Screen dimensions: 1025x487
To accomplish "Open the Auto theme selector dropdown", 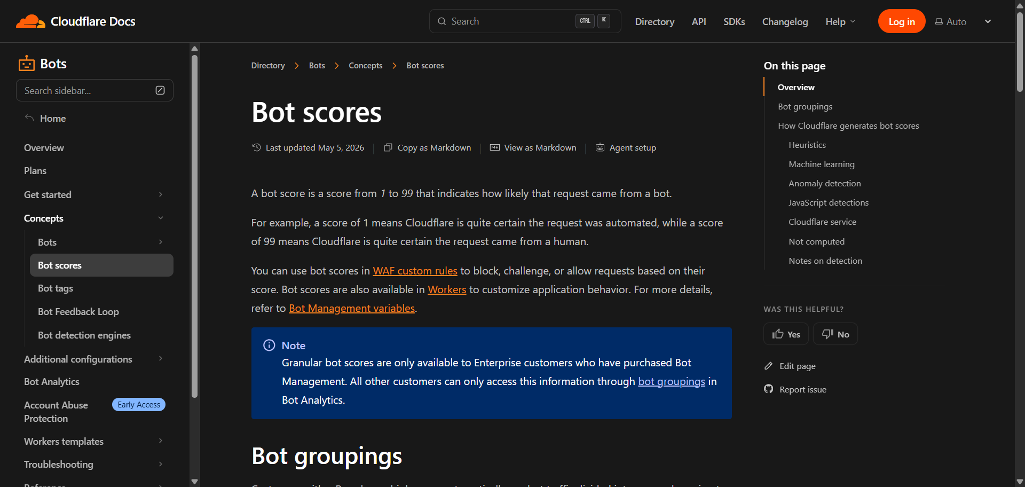I will (x=964, y=21).
